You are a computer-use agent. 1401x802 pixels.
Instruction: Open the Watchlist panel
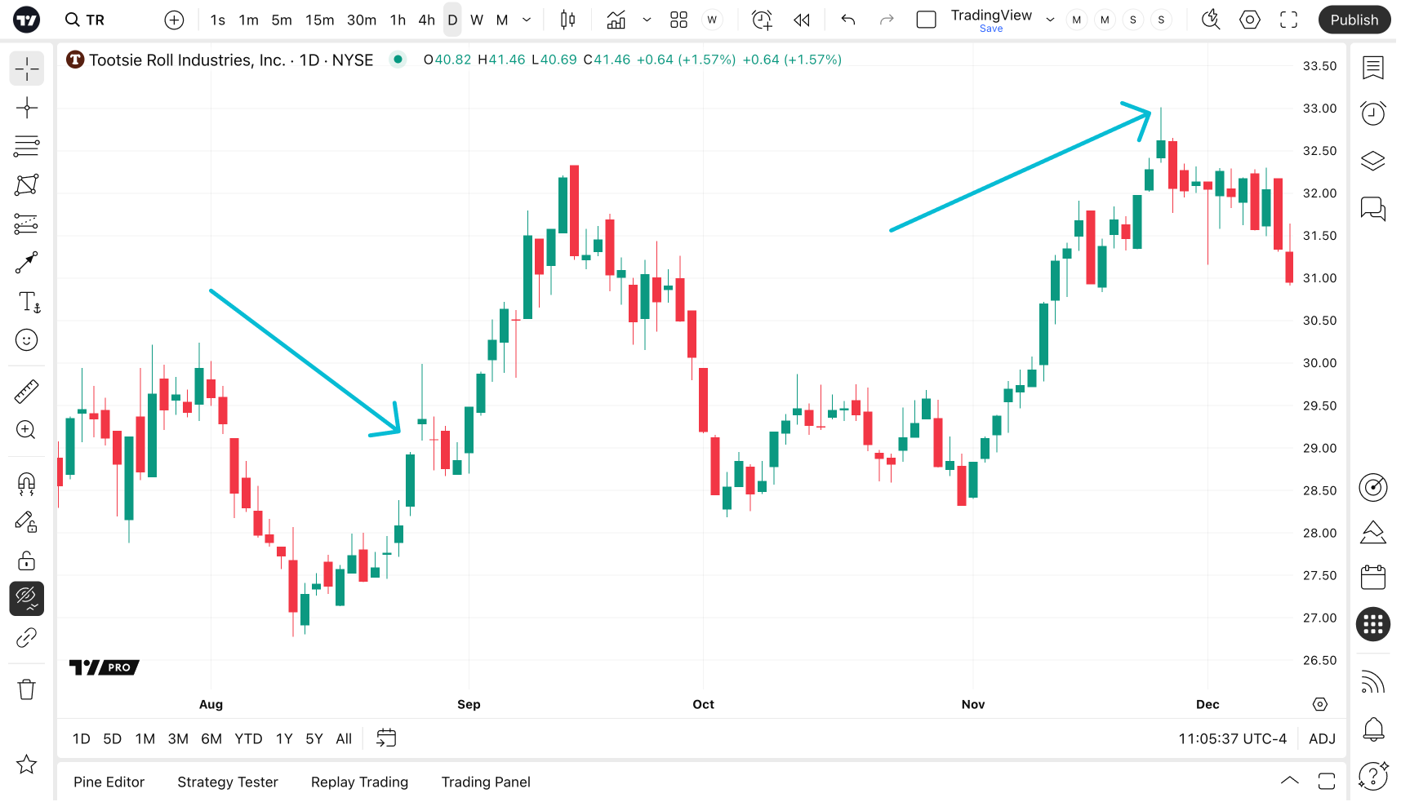[x=1373, y=68]
